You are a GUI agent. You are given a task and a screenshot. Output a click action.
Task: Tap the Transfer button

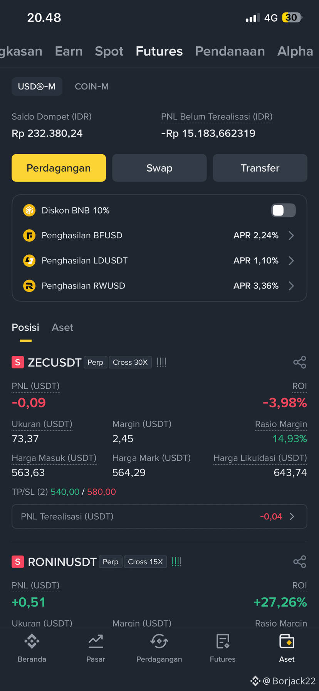click(260, 168)
